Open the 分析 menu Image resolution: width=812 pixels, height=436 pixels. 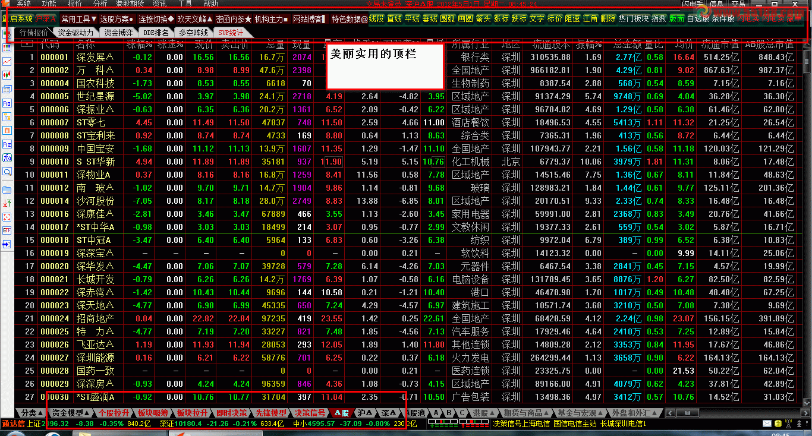pyautogui.click(x=100, y=4)
